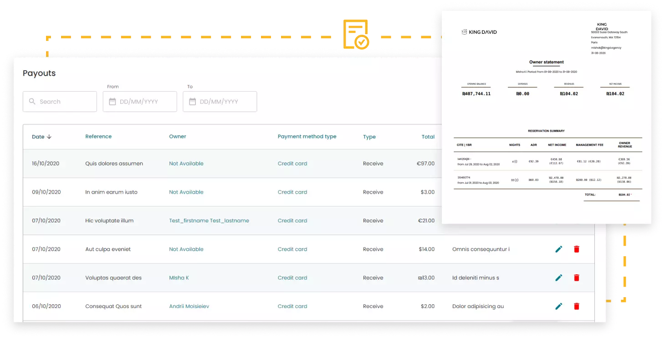
Task: Delete the Omnis consequuntur payout row
Action: coord(577,249)
